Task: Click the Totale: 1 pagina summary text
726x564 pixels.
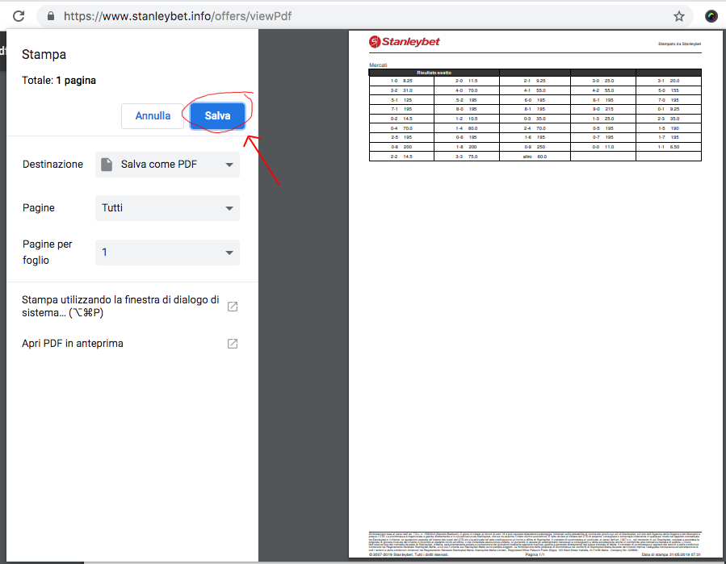Action: click(x=59, y=81)
